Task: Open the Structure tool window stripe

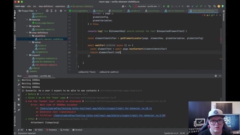Action: pos(15,107)
